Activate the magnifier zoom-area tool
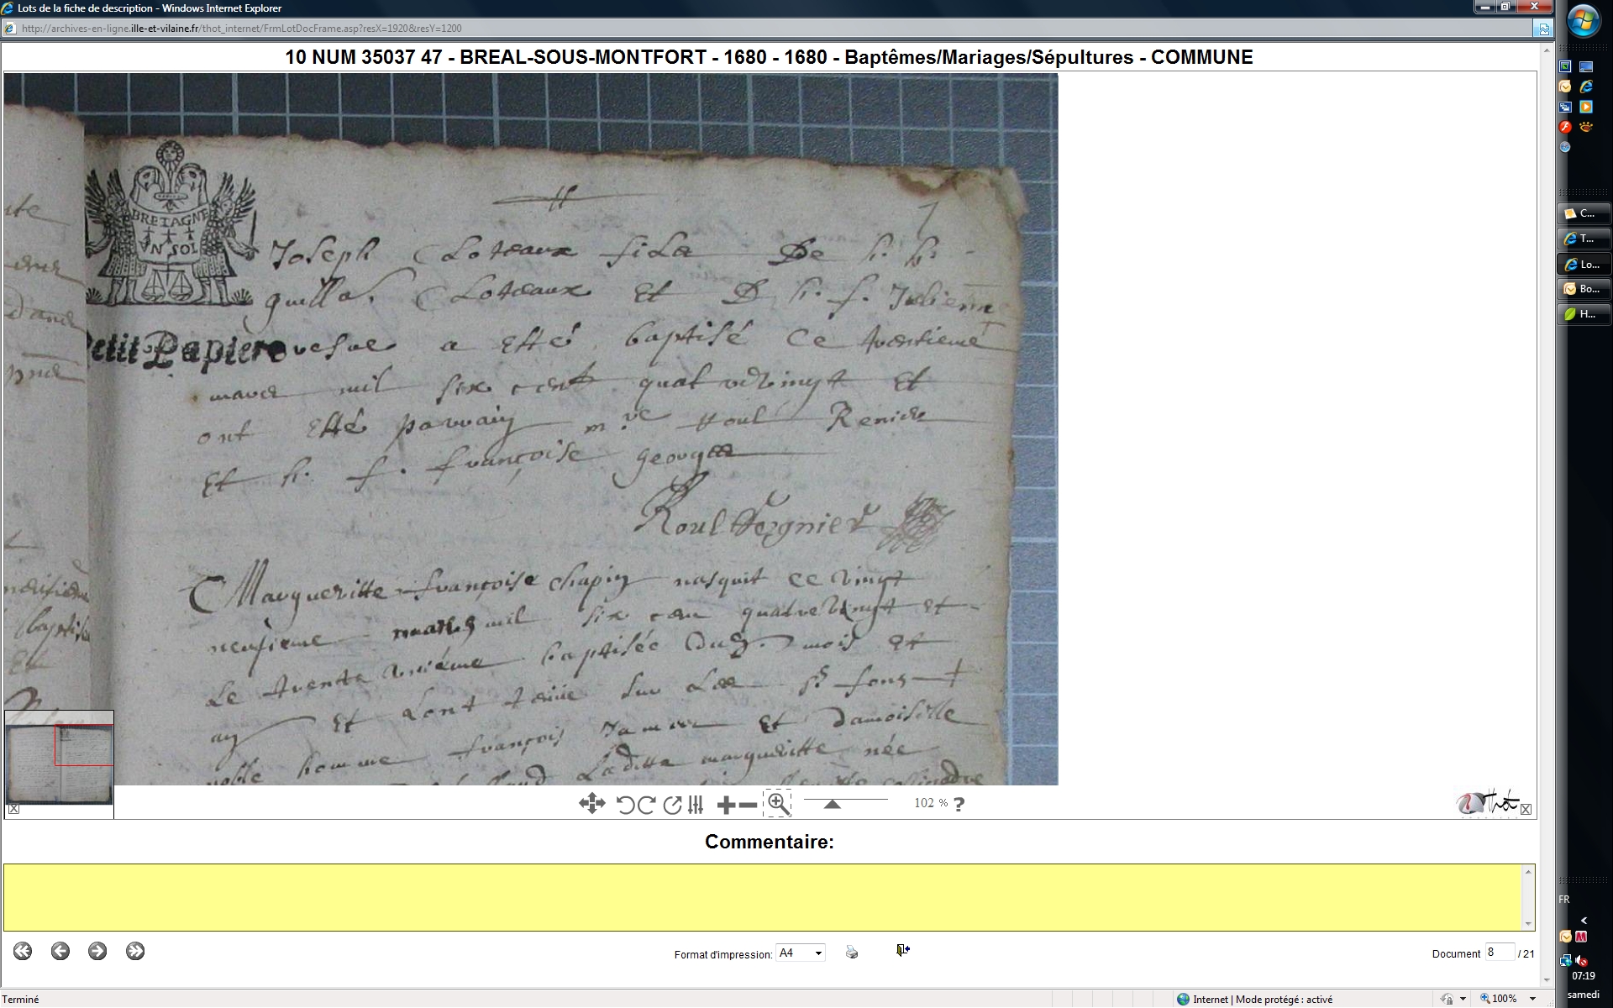1613x1008 pixels. click(x=778, y=804)
